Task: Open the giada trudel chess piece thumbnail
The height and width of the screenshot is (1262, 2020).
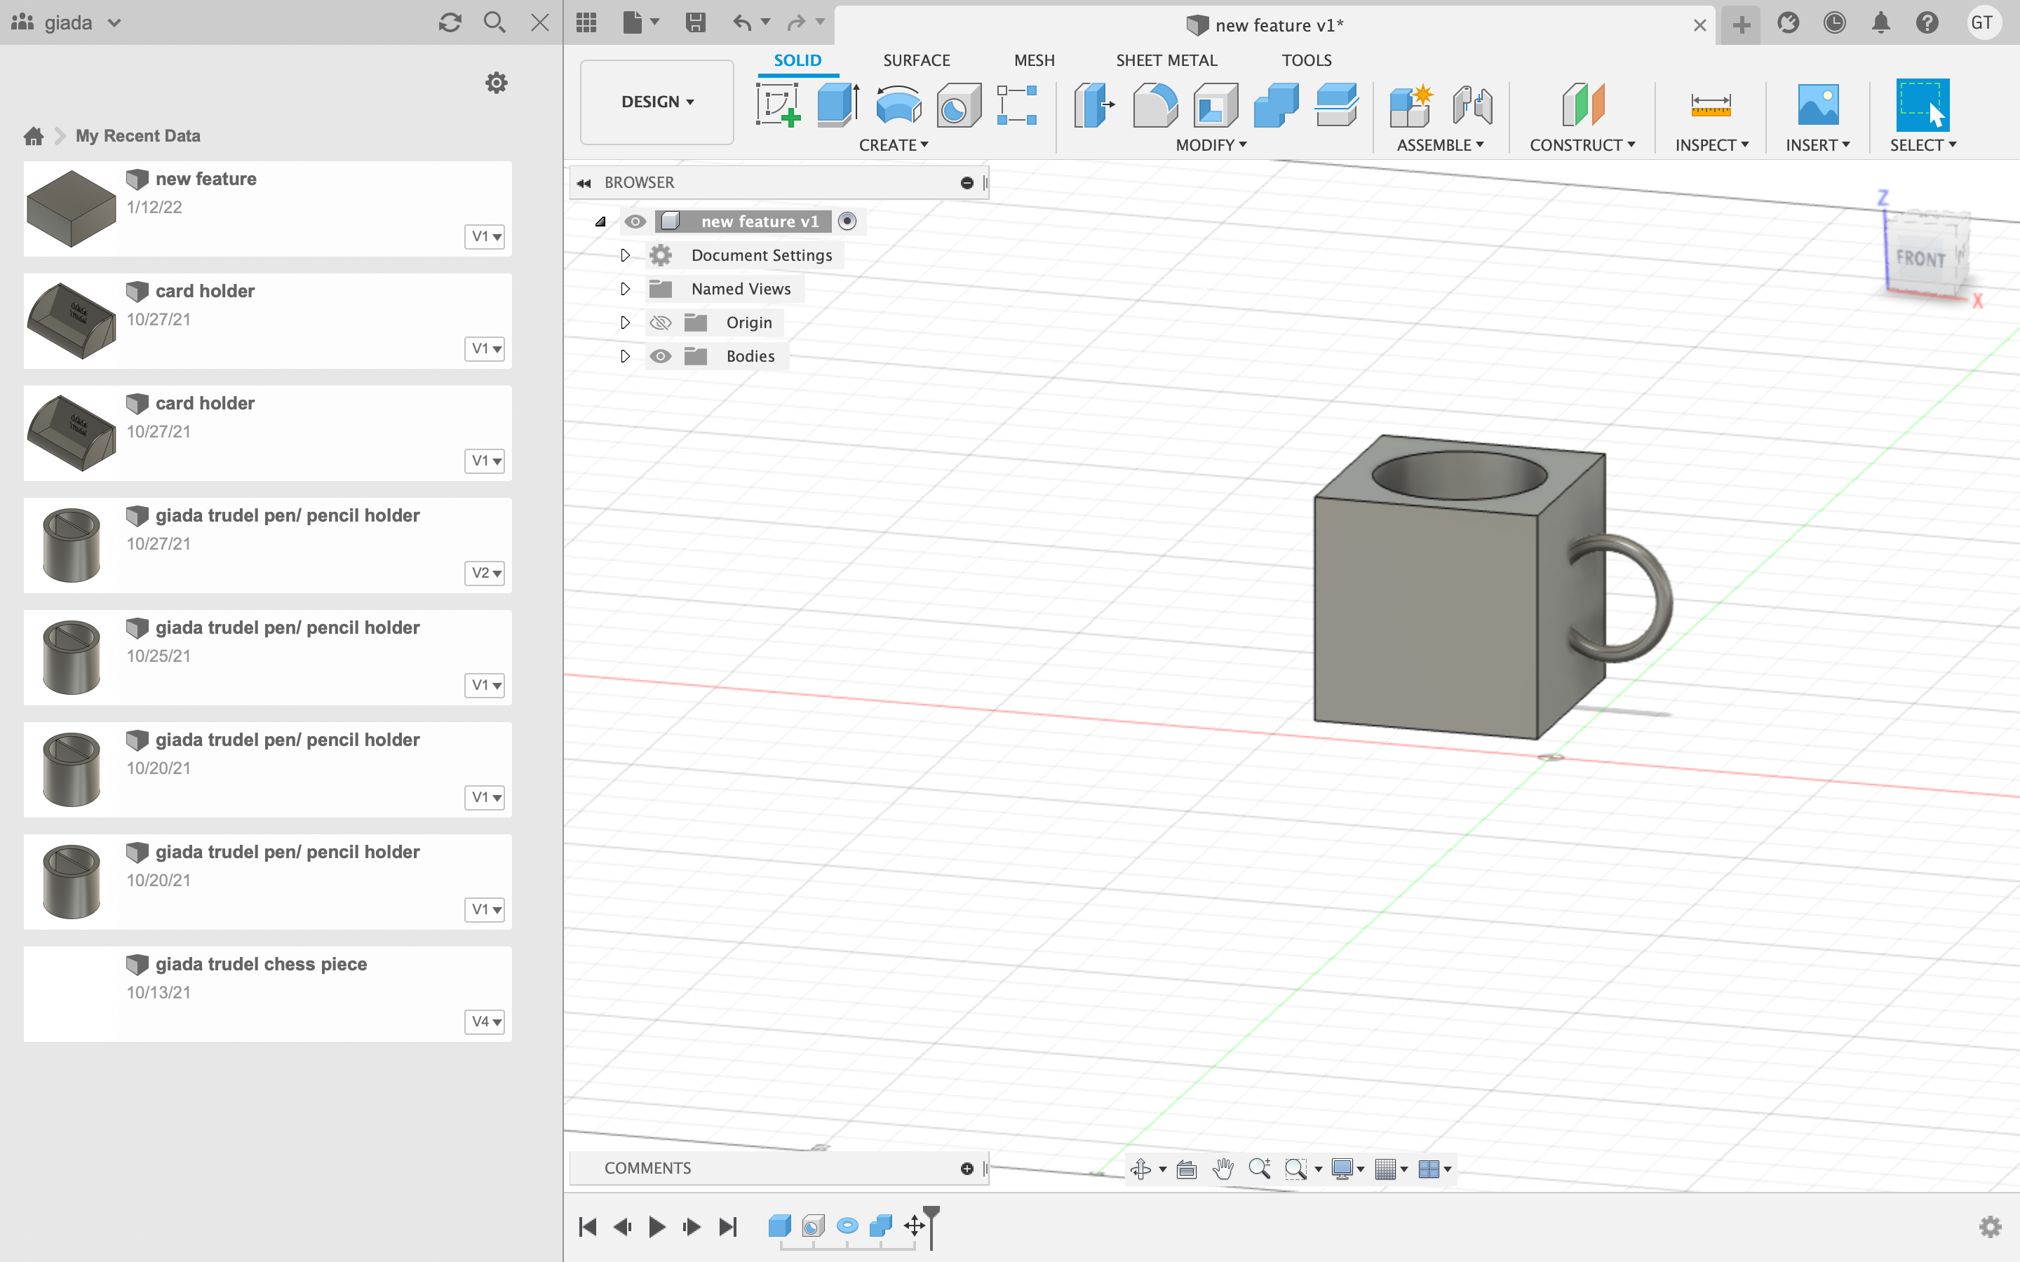Action: (x=71, y=993)
